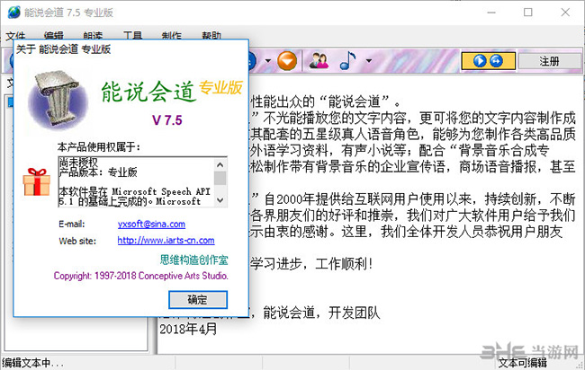Open the 编辑 menu

point(54,36)
